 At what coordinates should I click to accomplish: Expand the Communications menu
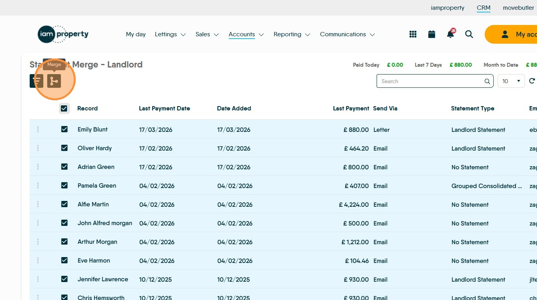coord(347,34)
